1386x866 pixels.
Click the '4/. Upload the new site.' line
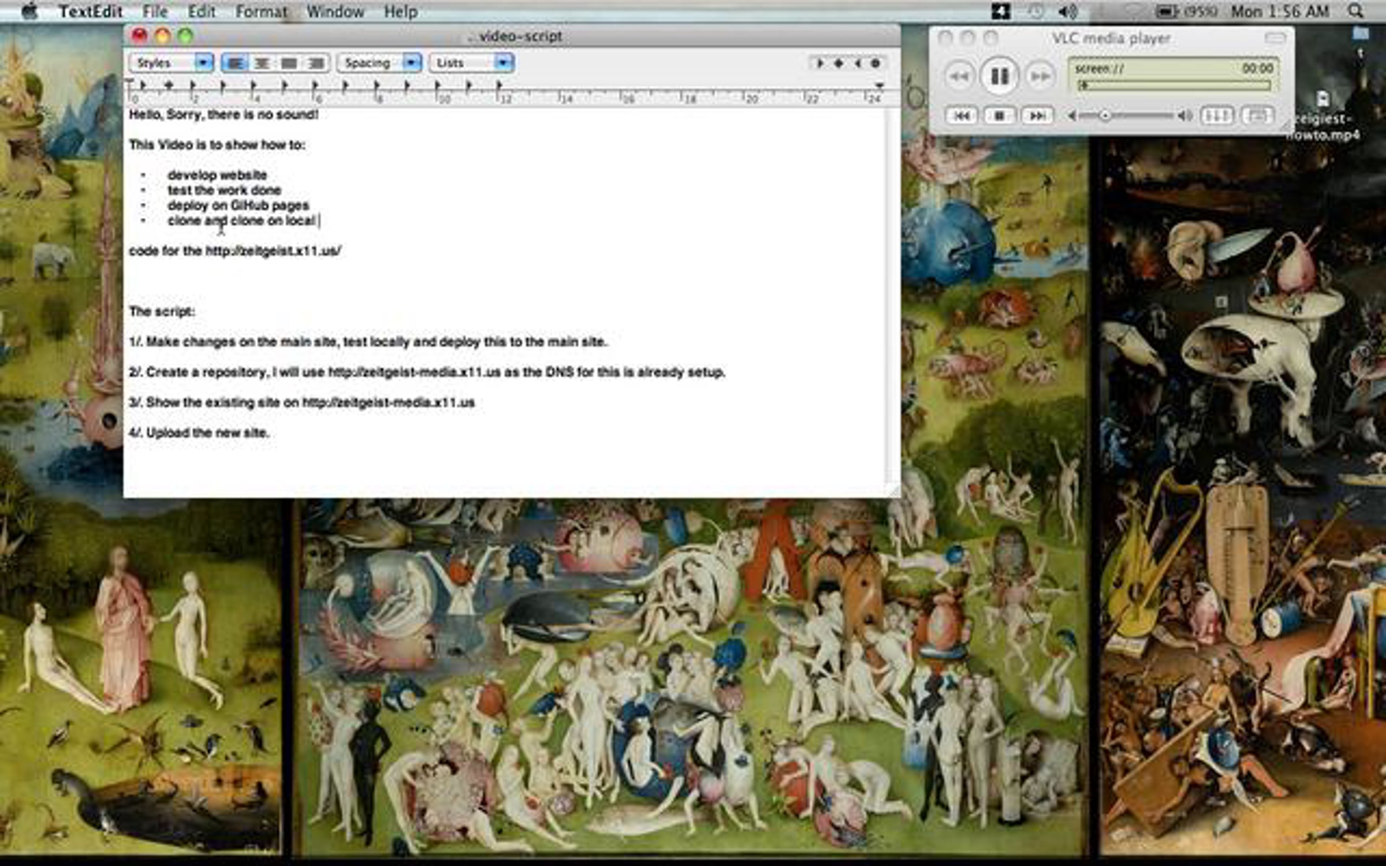pos(199,432)
